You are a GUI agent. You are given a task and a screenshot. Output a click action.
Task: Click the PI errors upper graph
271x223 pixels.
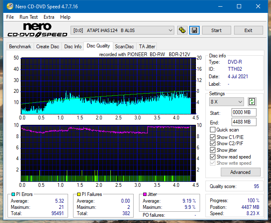pos(108,86)
